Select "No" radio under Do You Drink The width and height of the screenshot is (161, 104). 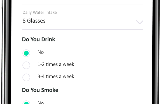[26, 53]
